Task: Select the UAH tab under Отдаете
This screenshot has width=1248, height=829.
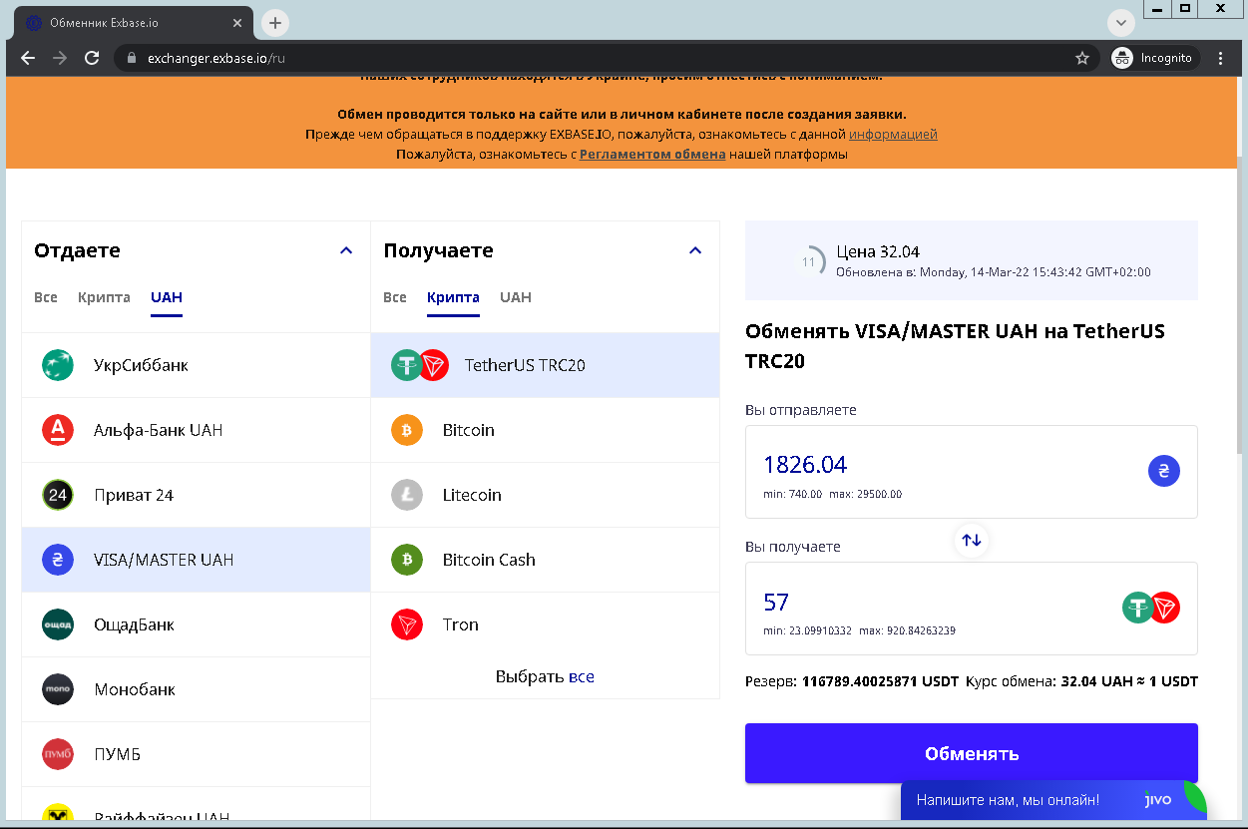Action: click(x=167, y=297)
